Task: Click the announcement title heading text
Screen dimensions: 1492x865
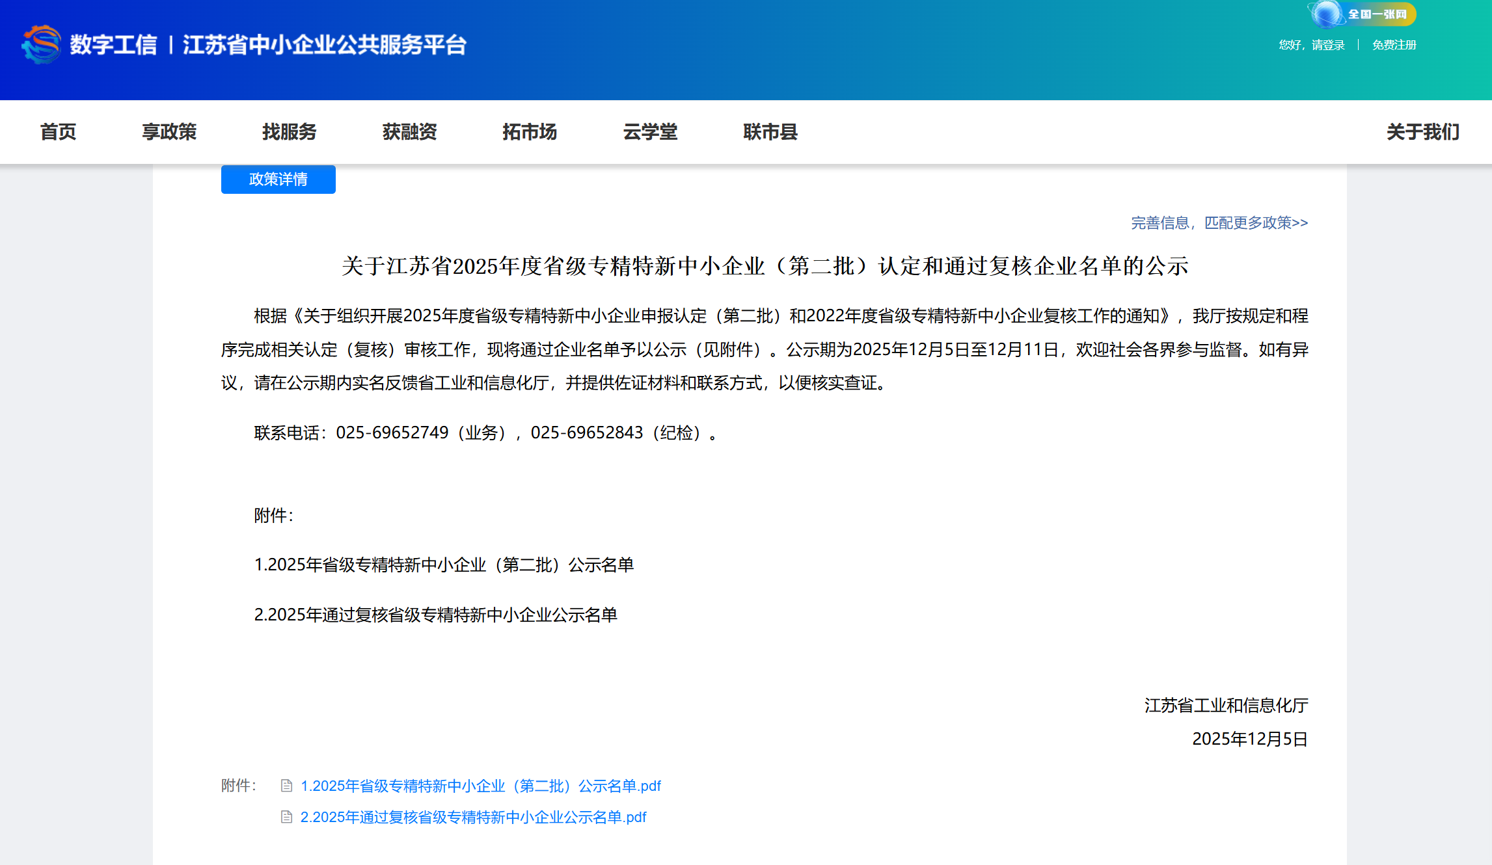Action: pos(765,266)
